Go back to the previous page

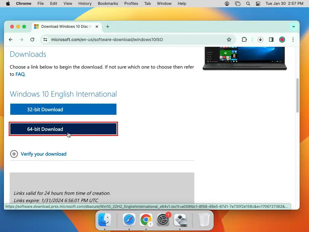11,40
